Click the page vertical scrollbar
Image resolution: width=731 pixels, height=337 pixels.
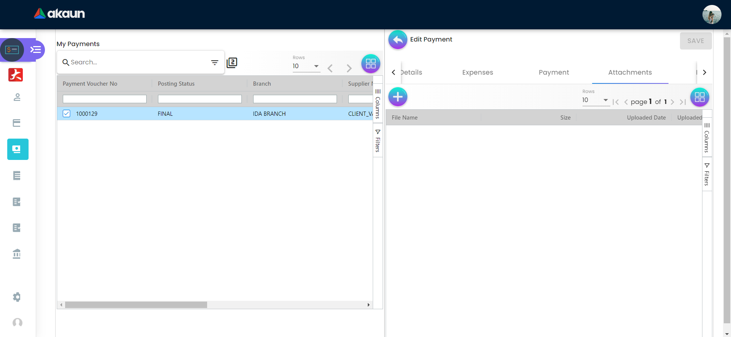[x=727, y=180]
